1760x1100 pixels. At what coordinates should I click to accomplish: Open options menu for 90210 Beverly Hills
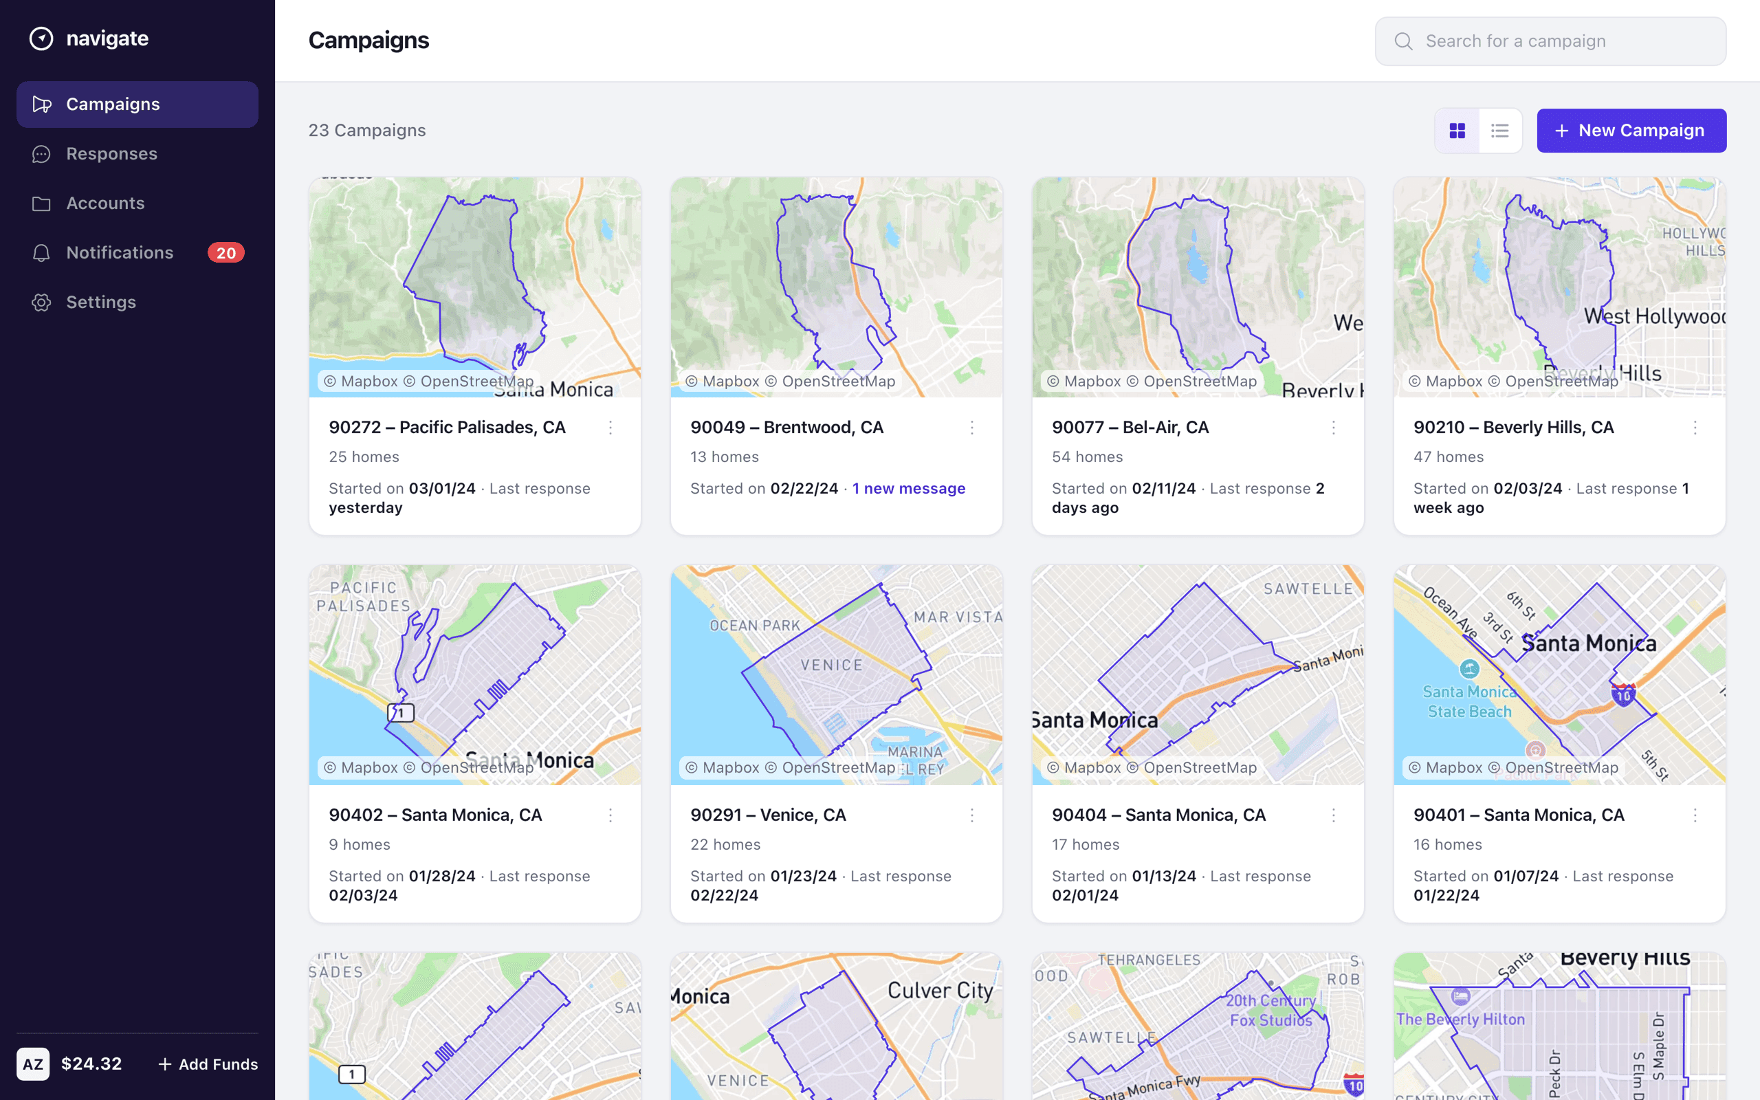coord(1695,428)
